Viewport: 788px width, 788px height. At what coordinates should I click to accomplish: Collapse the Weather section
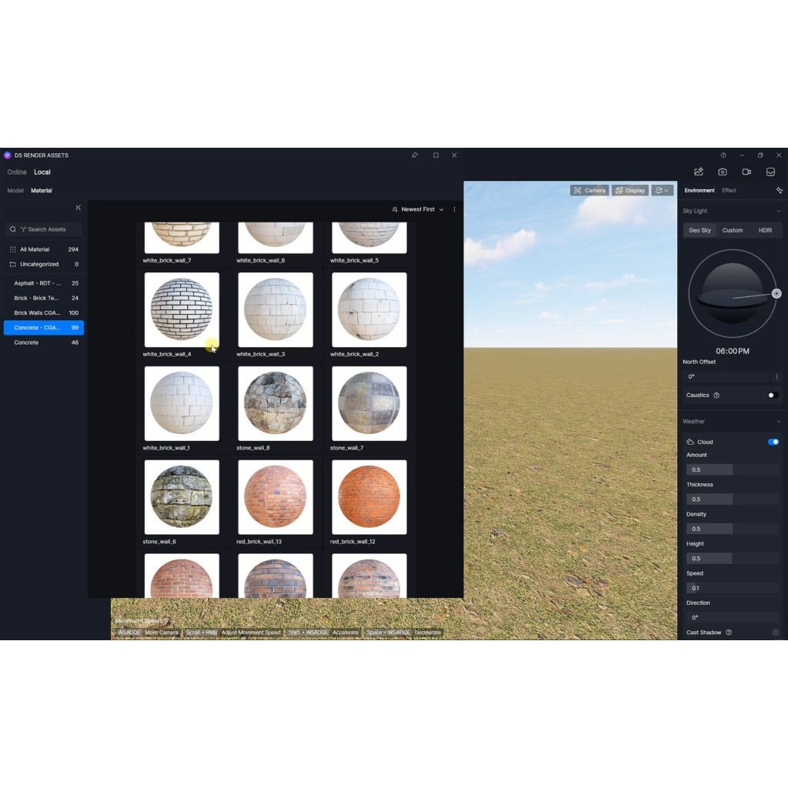779,422
